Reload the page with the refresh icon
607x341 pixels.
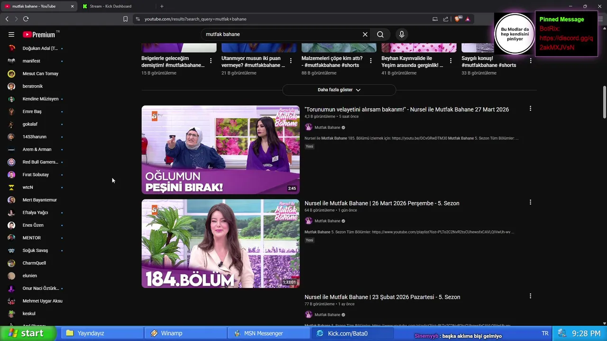point(26,19)
